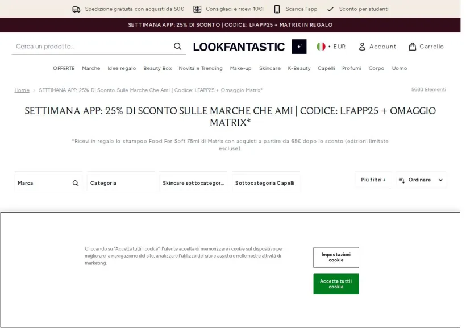
Task: Open the Corpo menu
Action: coord(376,68)
